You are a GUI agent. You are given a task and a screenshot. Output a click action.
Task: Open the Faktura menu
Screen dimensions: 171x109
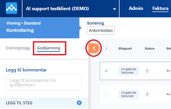pos(158,8)
